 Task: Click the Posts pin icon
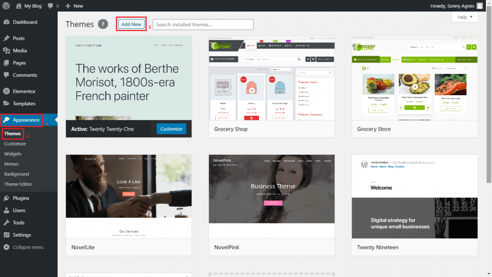6,38
